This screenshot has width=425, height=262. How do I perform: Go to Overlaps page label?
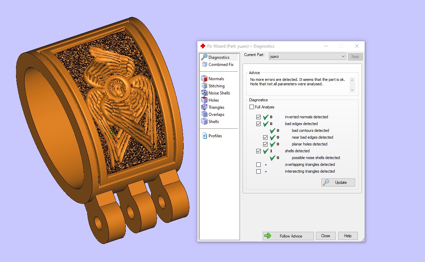[216, 115]
